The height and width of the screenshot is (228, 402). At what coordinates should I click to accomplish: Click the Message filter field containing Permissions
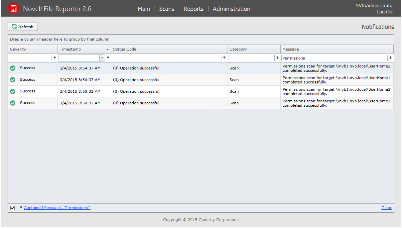point(335,58)
